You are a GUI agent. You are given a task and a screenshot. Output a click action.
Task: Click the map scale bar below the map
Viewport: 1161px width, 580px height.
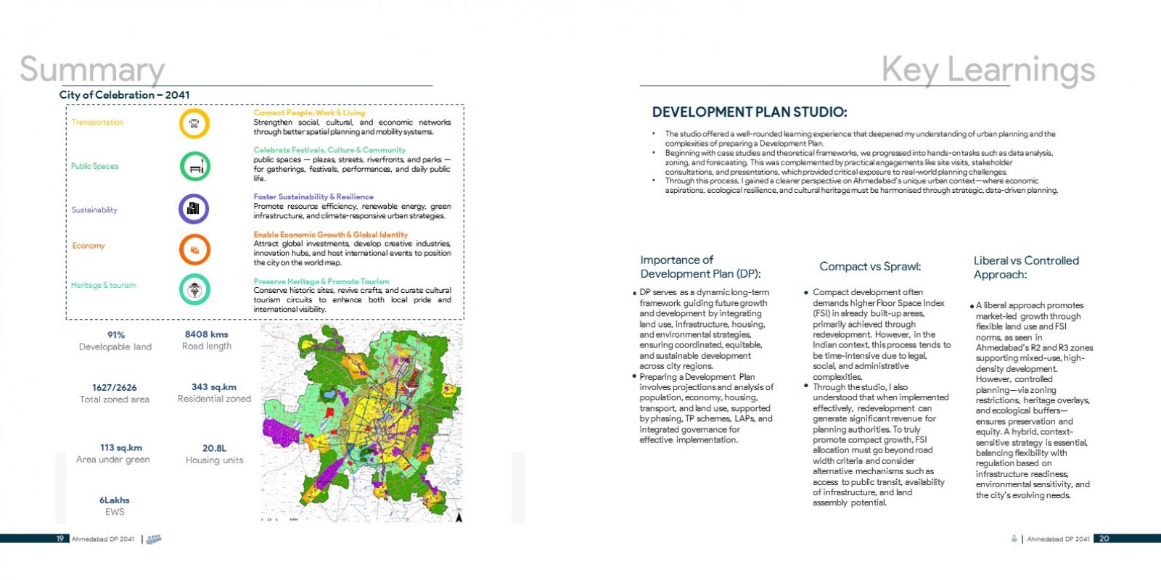click(279, 520)
